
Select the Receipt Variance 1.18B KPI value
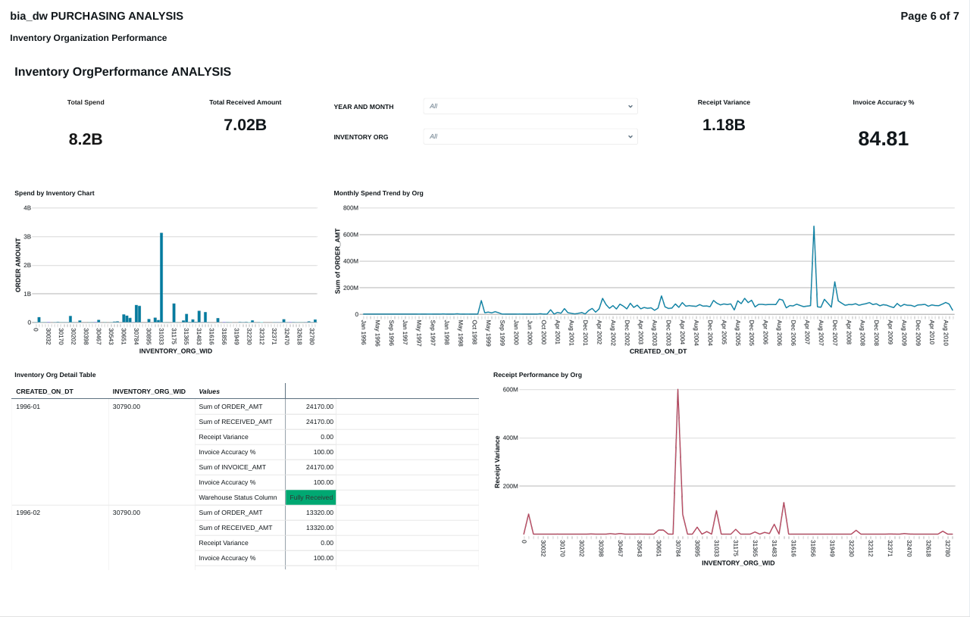pos(724,125)
